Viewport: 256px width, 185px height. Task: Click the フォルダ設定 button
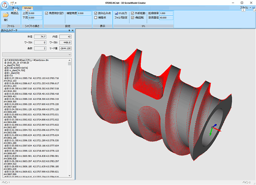(121, 18)
